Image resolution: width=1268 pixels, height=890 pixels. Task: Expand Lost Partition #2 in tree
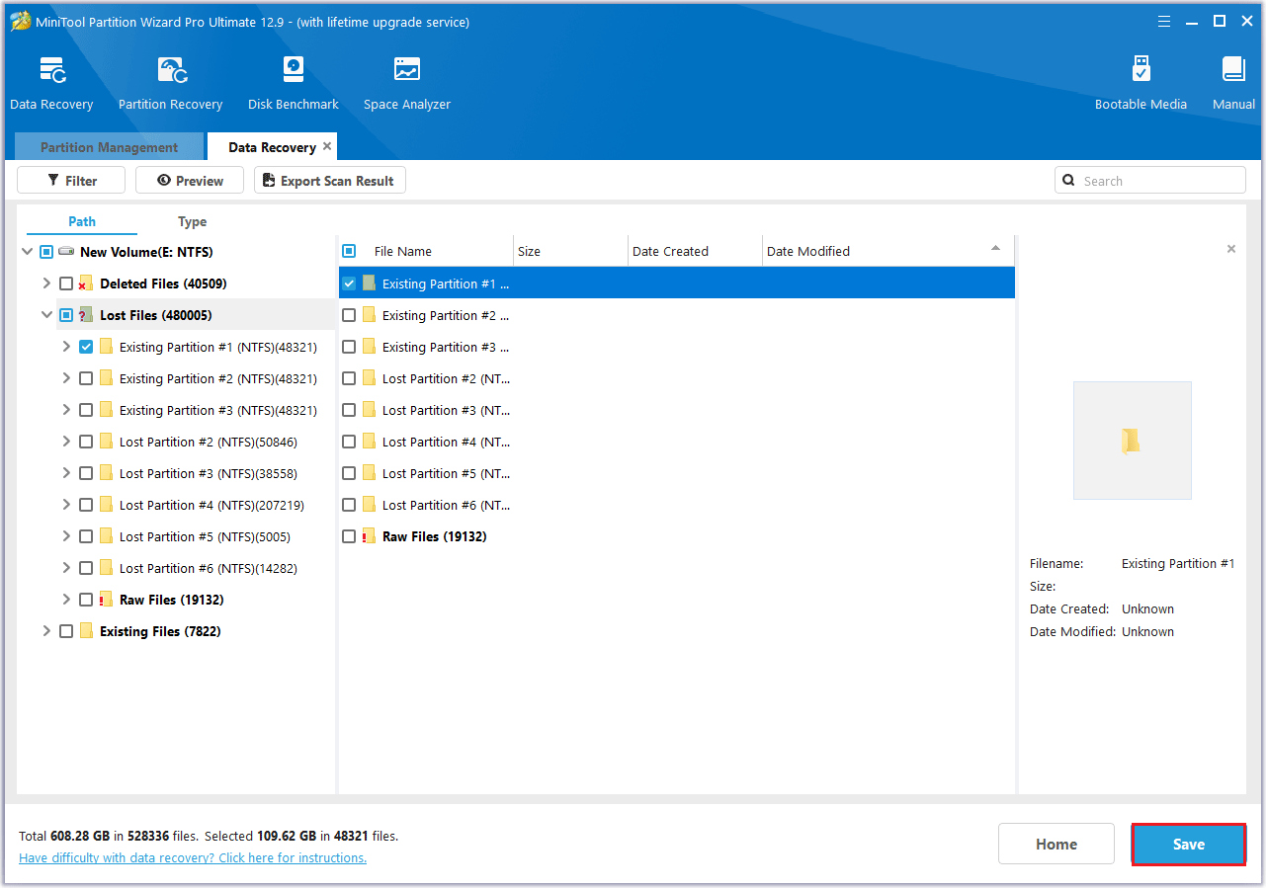(66, 442)
